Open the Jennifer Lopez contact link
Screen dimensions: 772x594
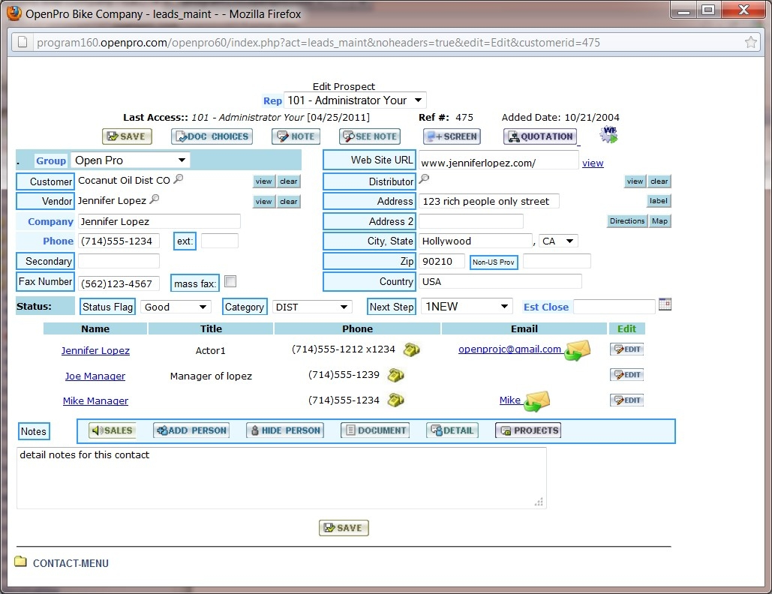[95, 351]
